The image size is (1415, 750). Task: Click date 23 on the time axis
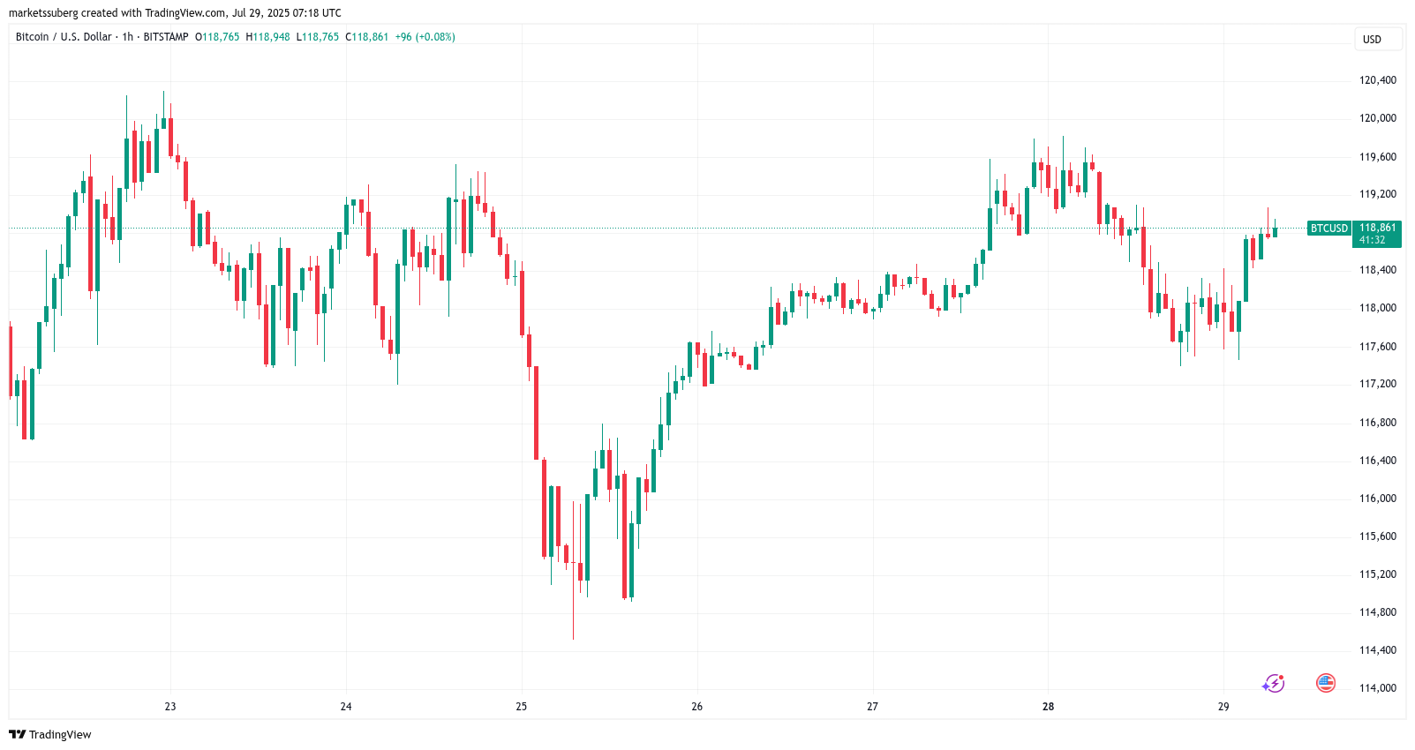click(x=170, y=707)
